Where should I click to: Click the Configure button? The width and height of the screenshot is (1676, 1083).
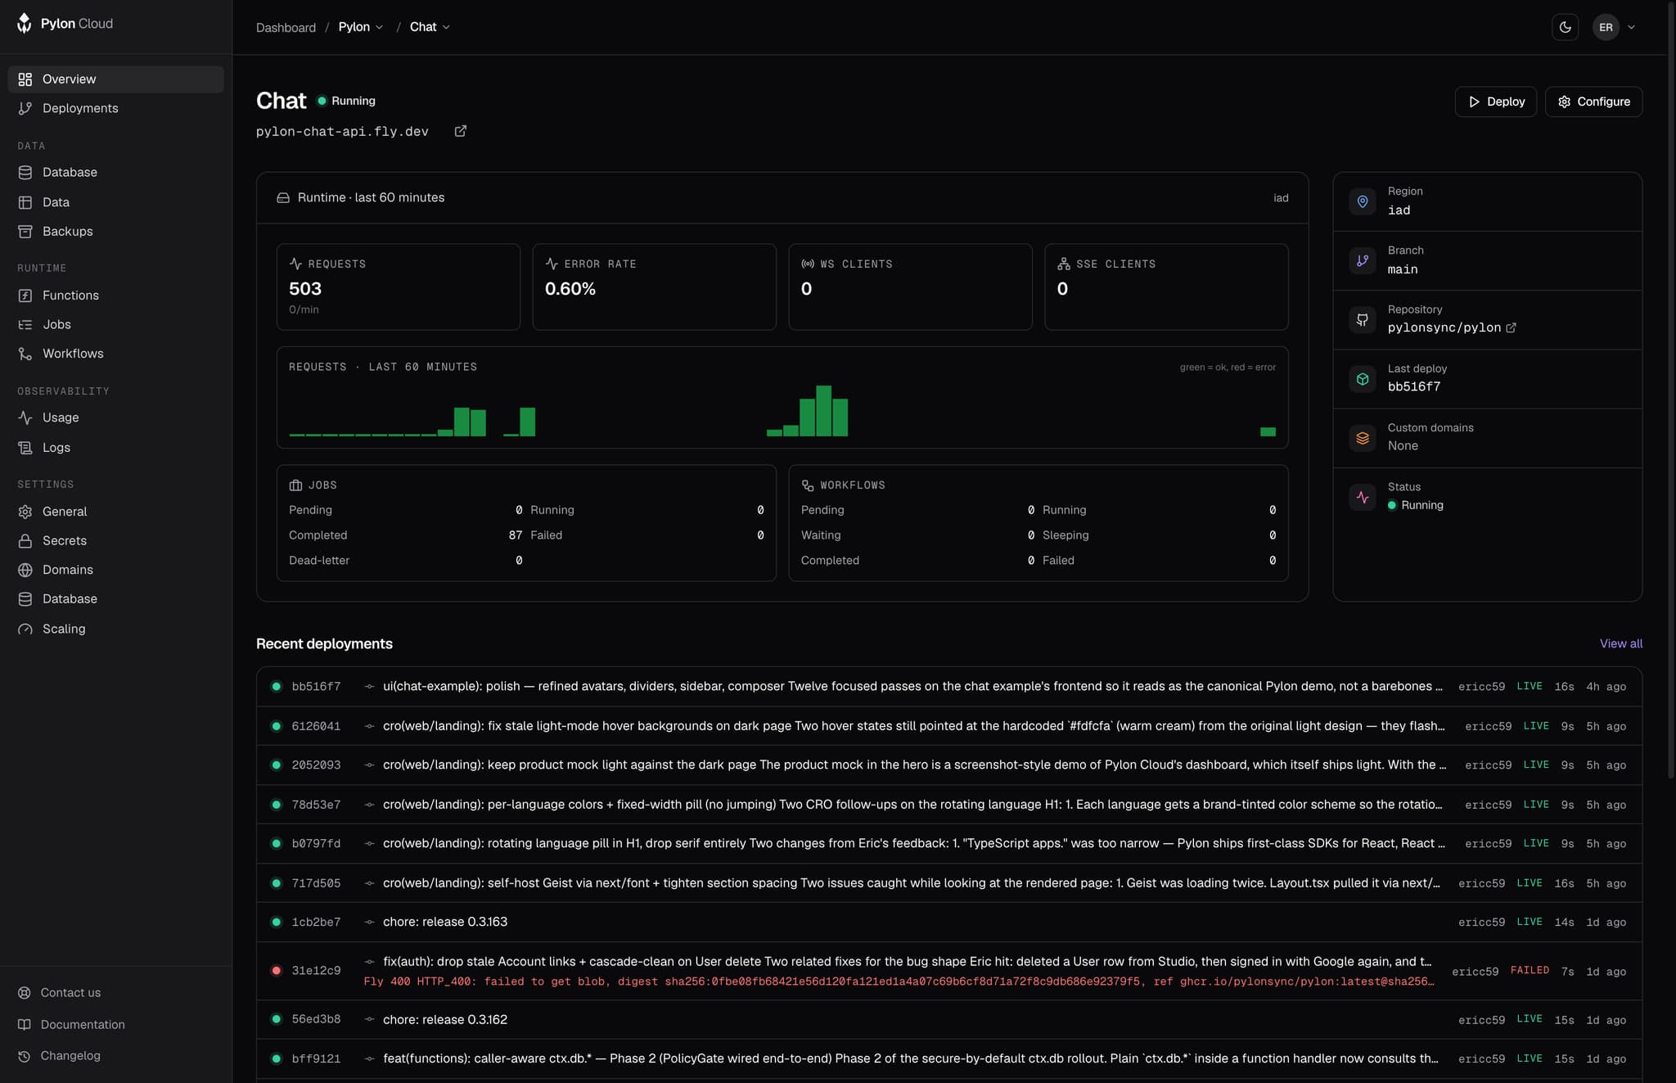[1593, 102]
